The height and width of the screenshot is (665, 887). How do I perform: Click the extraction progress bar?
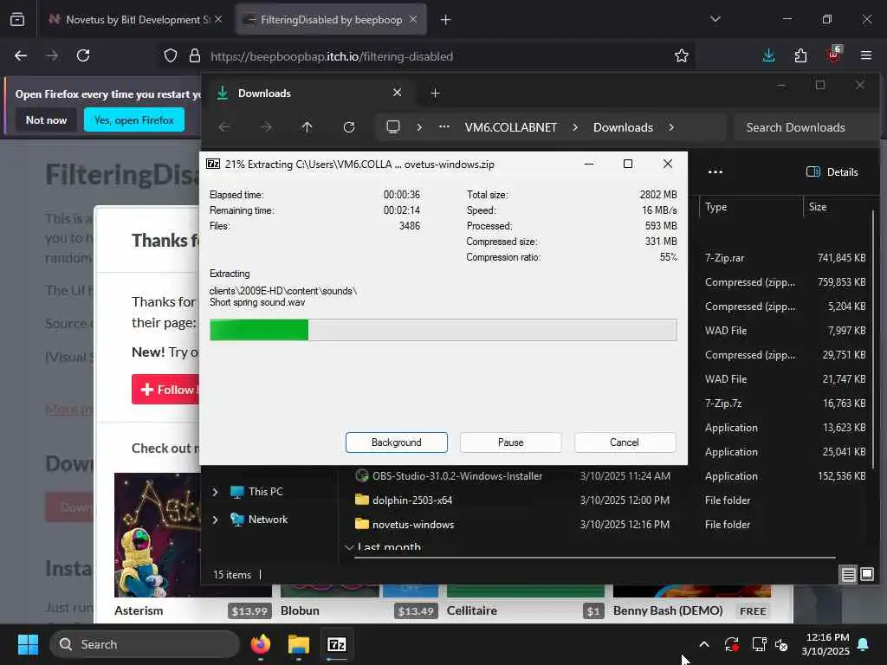(443, 330)
